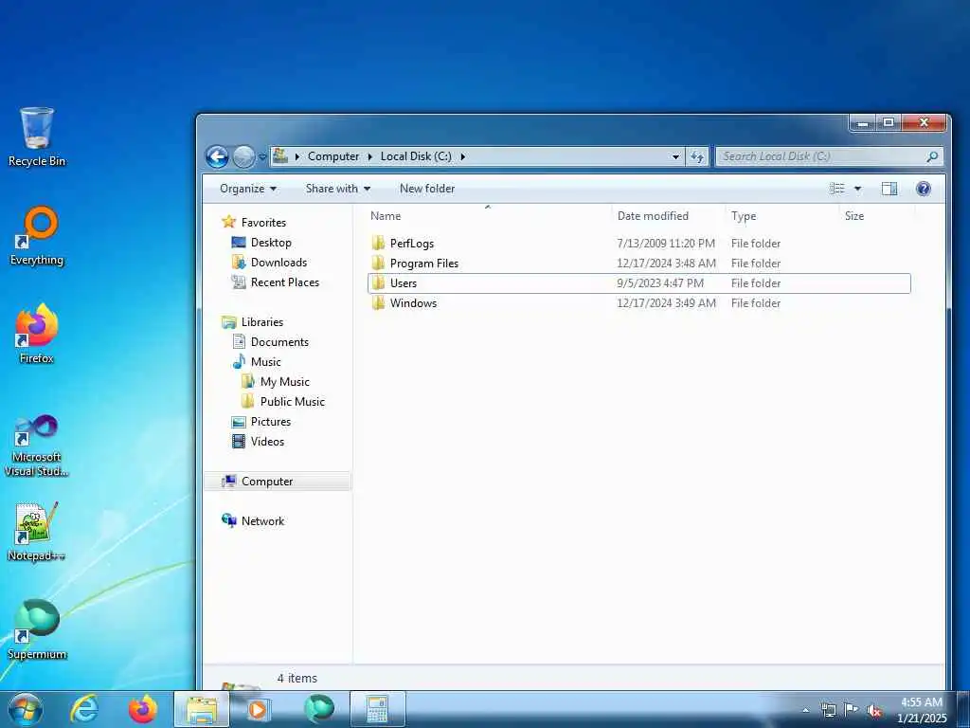Launch the Everything search shortcut

pyautogui.click(x=37, y=236)
